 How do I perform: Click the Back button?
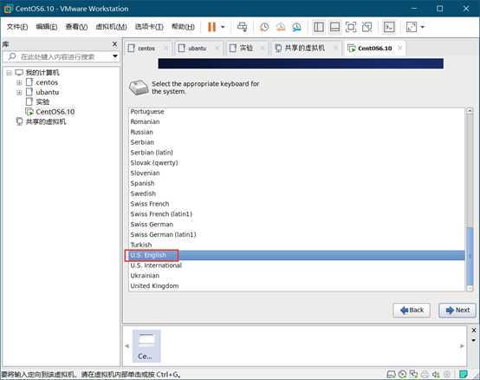pyautogui.click(x=412, y=310)
